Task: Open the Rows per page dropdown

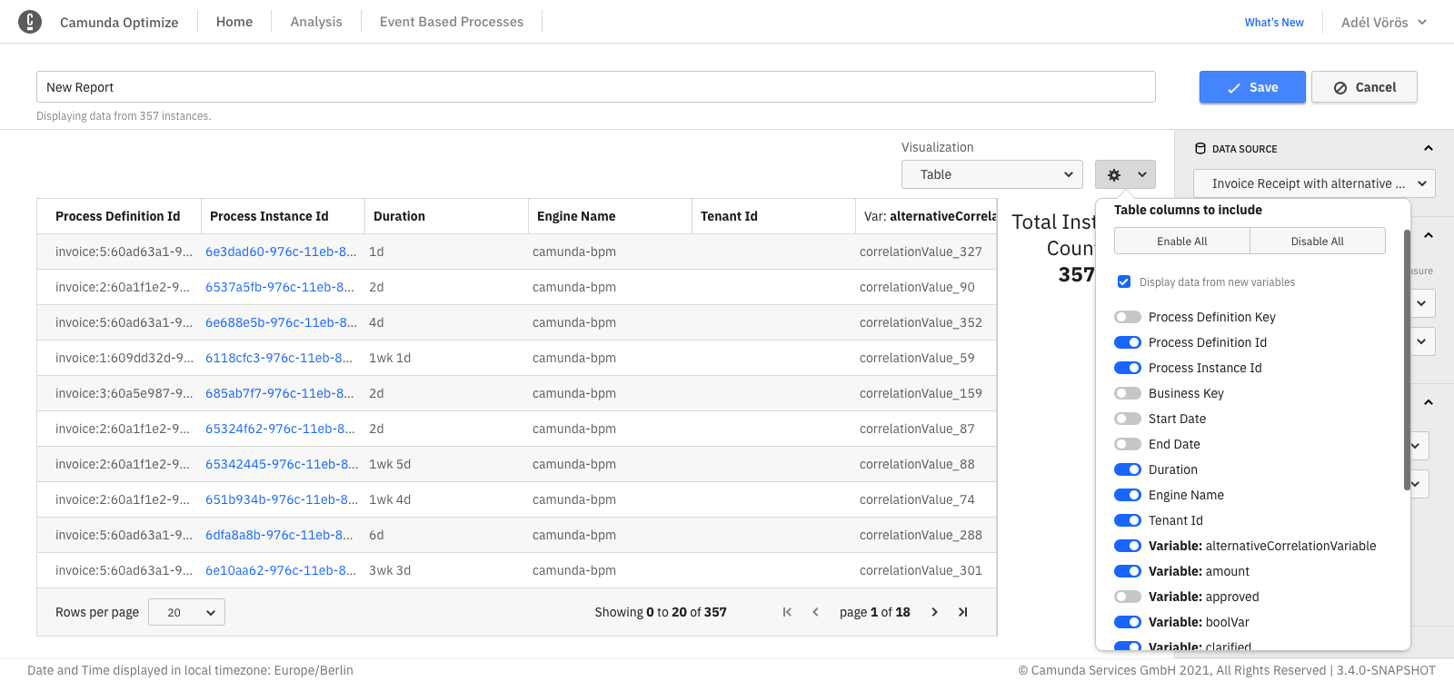Action: [186, 612]
